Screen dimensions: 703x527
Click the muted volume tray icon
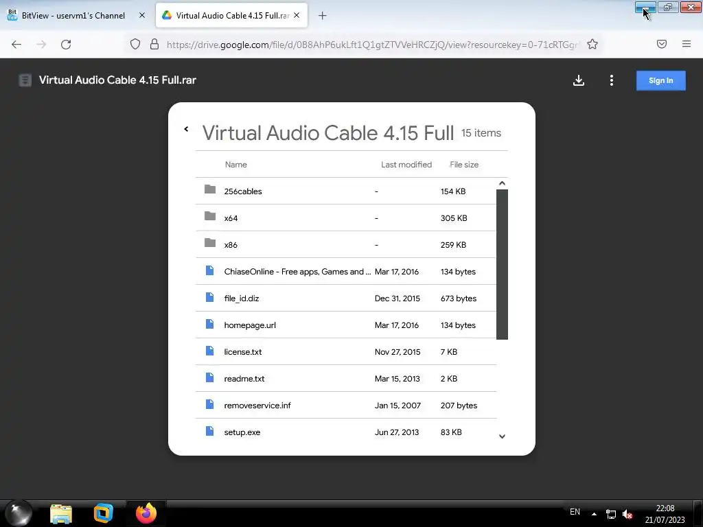coord(627,515)
